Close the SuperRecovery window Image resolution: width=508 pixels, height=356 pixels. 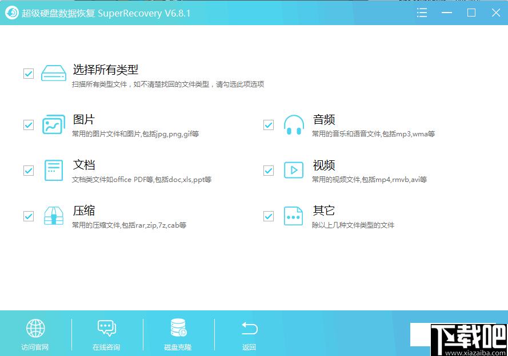[x=495, y=13]
